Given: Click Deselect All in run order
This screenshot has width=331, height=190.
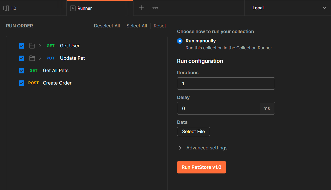Looking at the screenshot, I should point(107,26).
